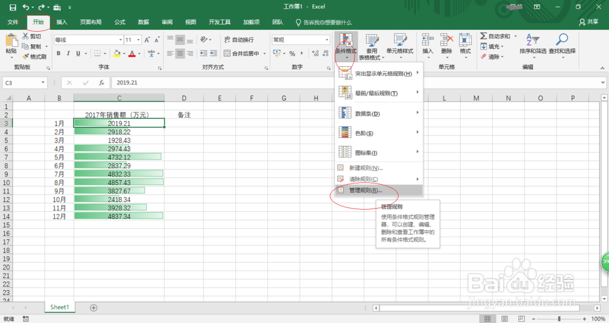Switch to the Insert (插入) tab
The image size is (609, 323).
pyautogui.click(x=62, y=22)
